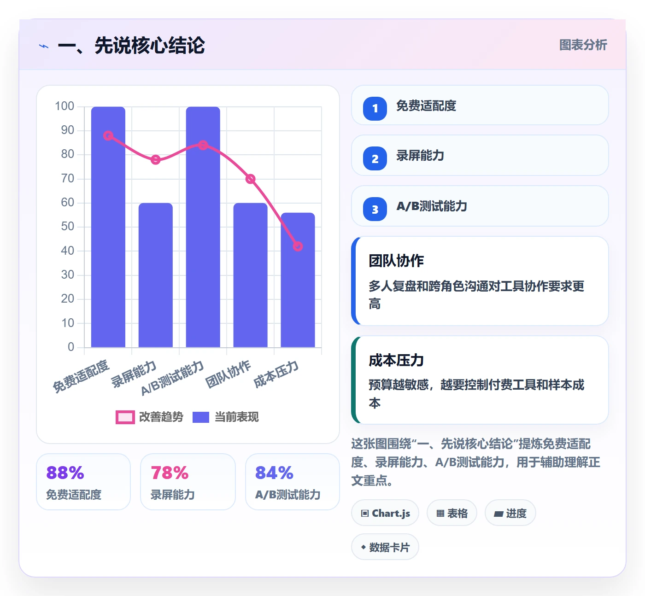
Task: Toggle the 当前表现 legend swatch
Action: pos(200,417)
